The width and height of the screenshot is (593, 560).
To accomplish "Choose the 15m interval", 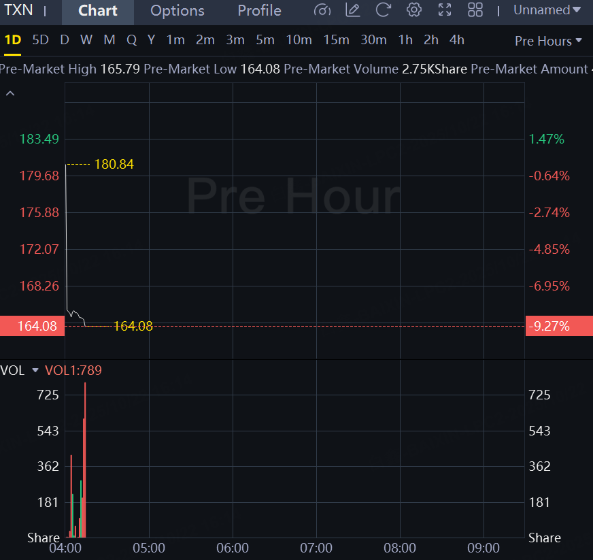I will click(336, 40).
